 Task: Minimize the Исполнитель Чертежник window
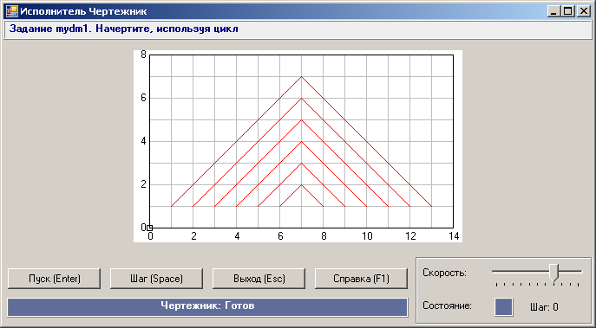[x=553, y=12]
